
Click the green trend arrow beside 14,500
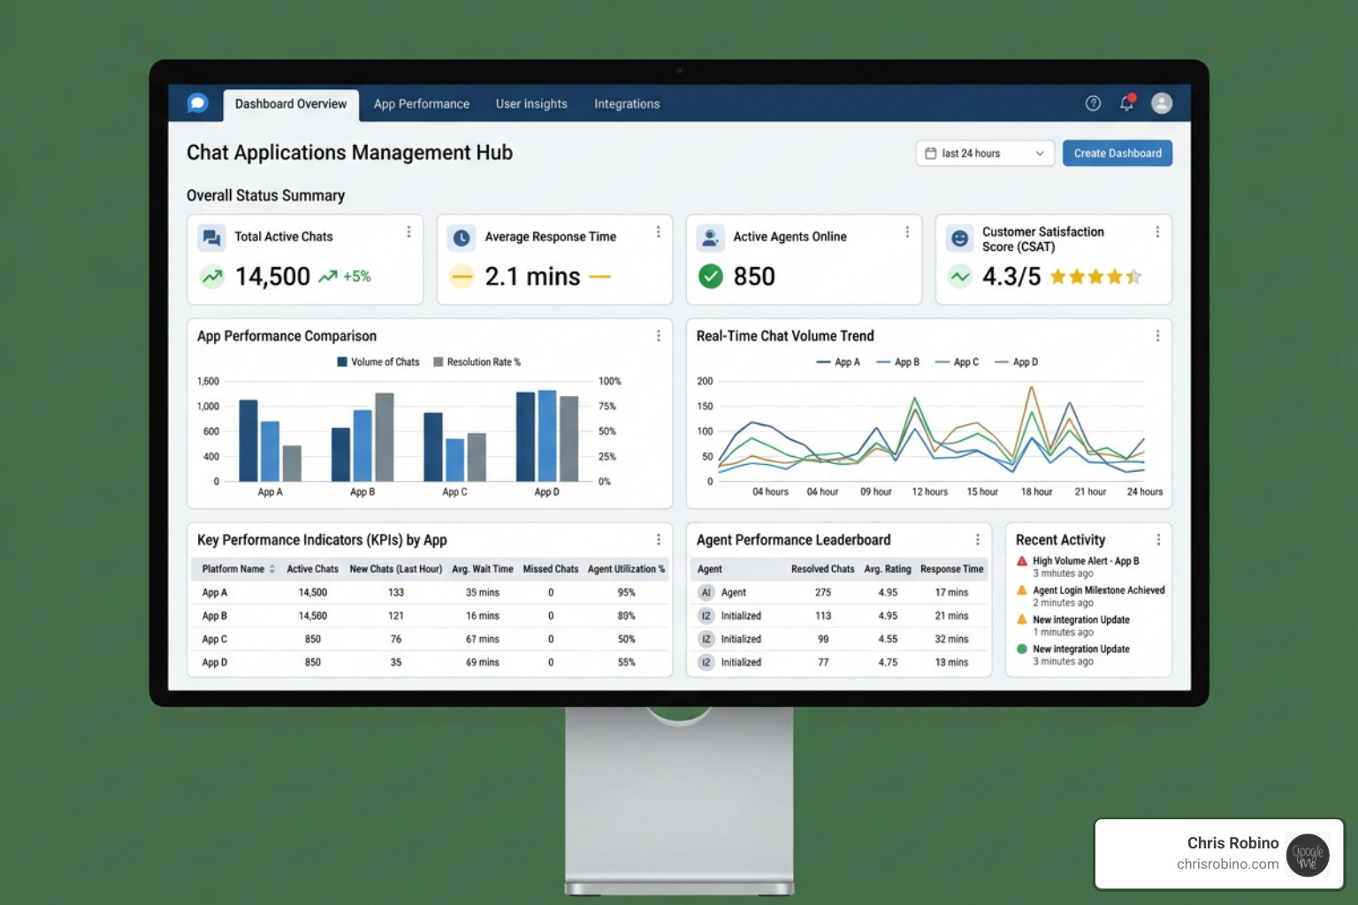pyautogui.click(x=212, y=277)
